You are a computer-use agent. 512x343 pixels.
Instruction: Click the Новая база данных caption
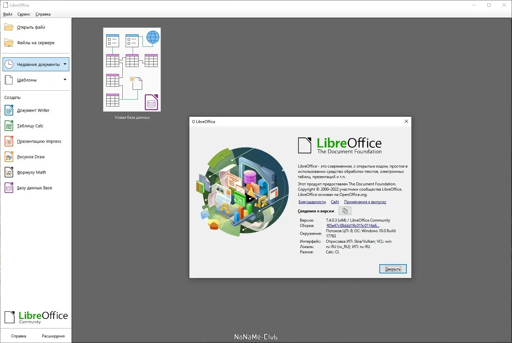click(x=132, y=117)
